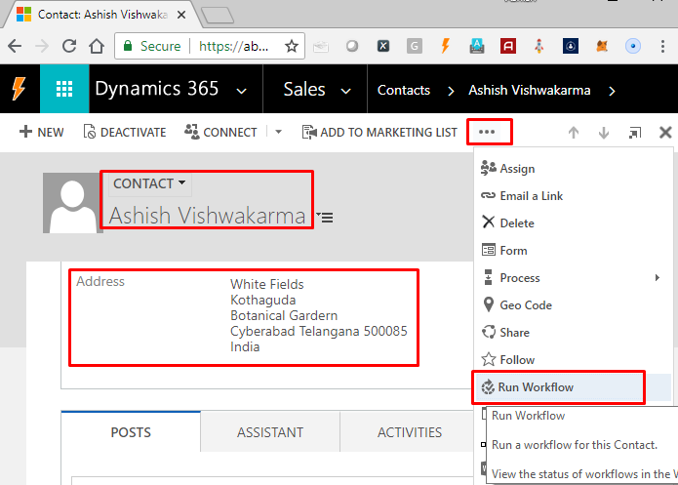Go to previous record with up arrow
The height and width of the screenshot is (485, 678).
click(574, 133)
